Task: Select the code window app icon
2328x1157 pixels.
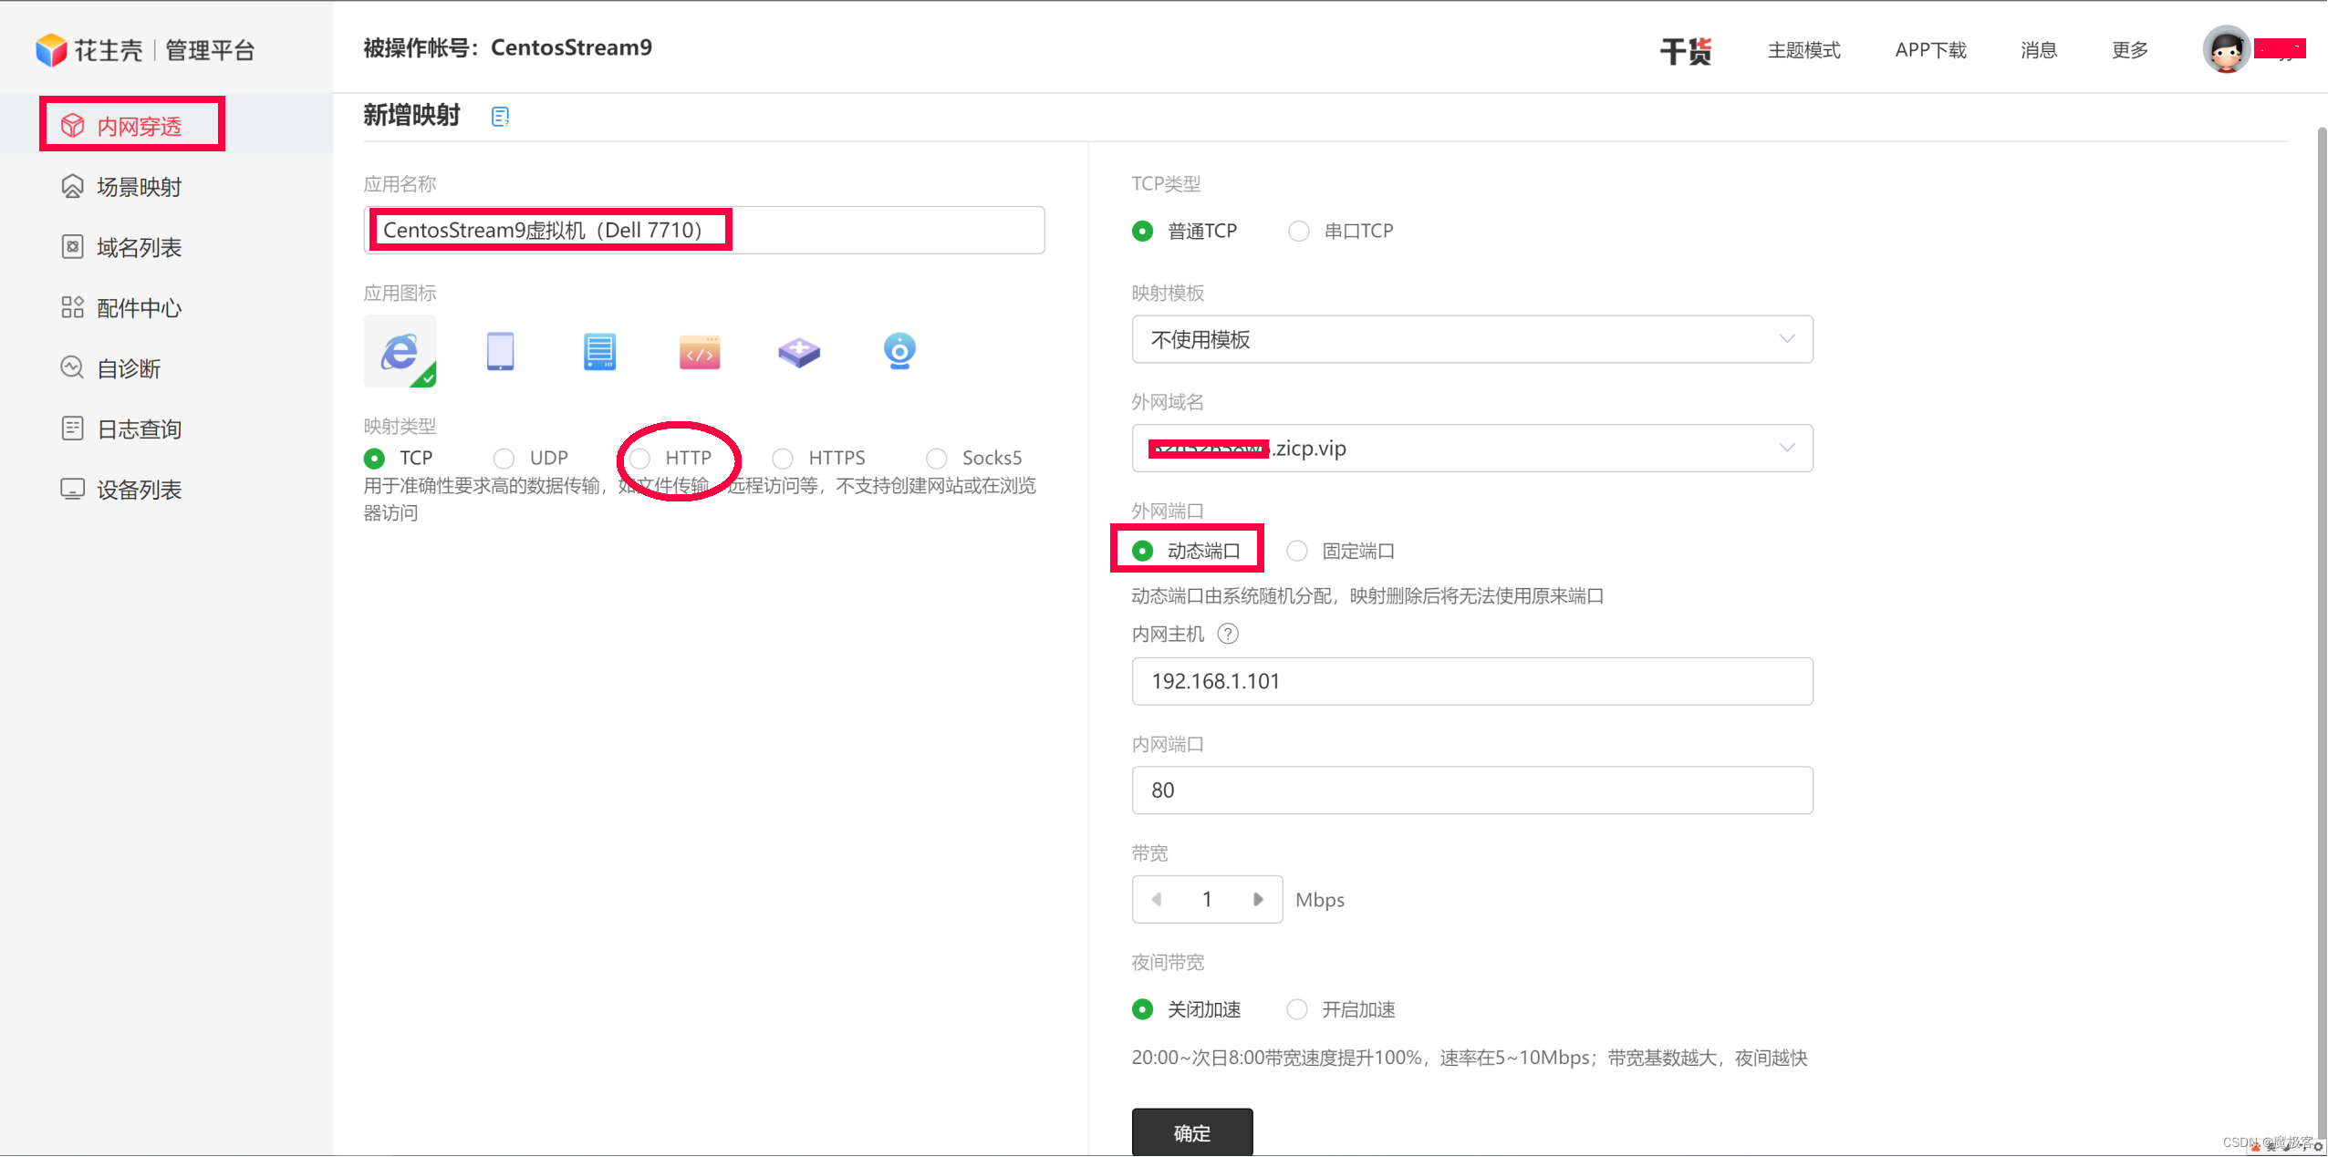Action: click(700, 352)
